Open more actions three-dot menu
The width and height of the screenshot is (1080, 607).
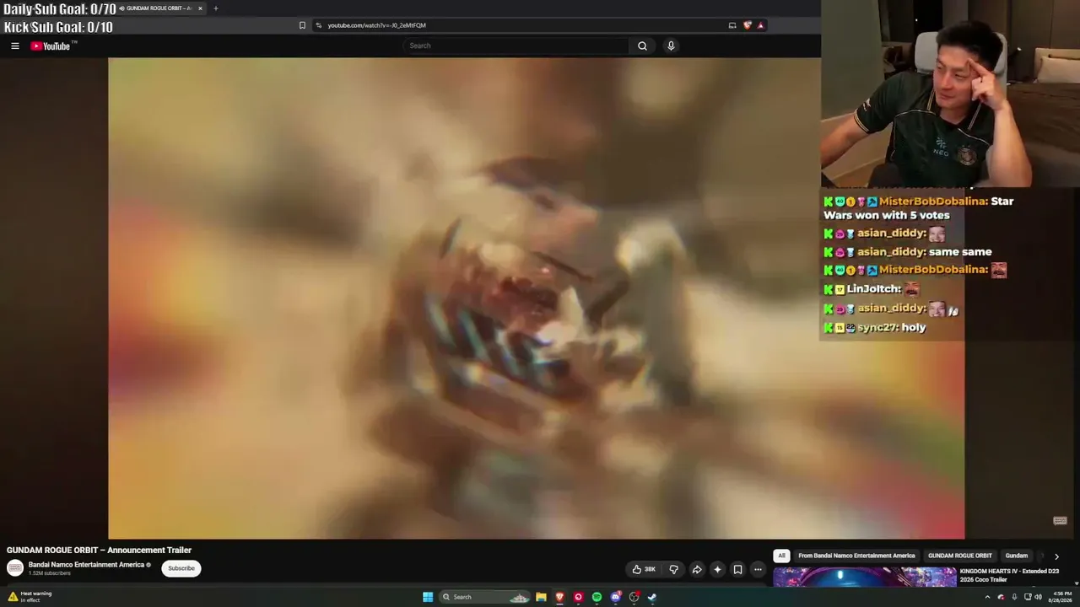click(758, 569)
